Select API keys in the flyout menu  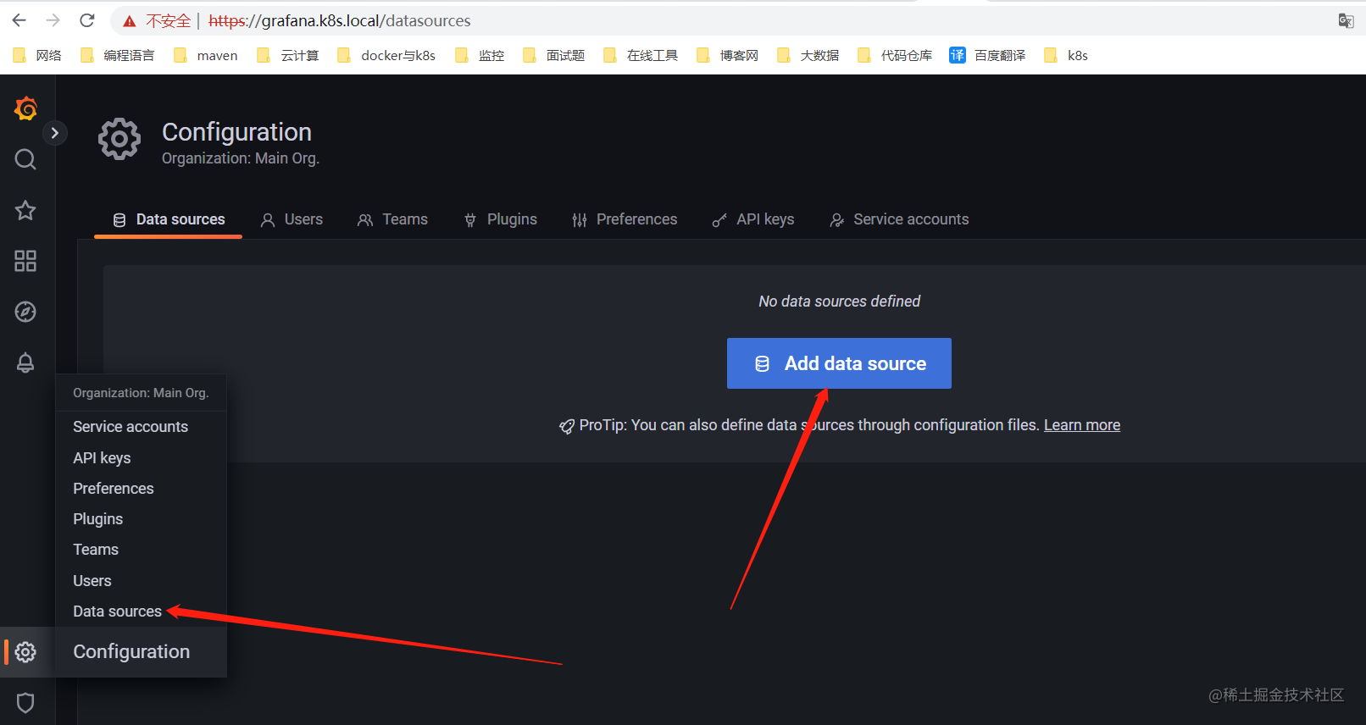click(102, 458)
